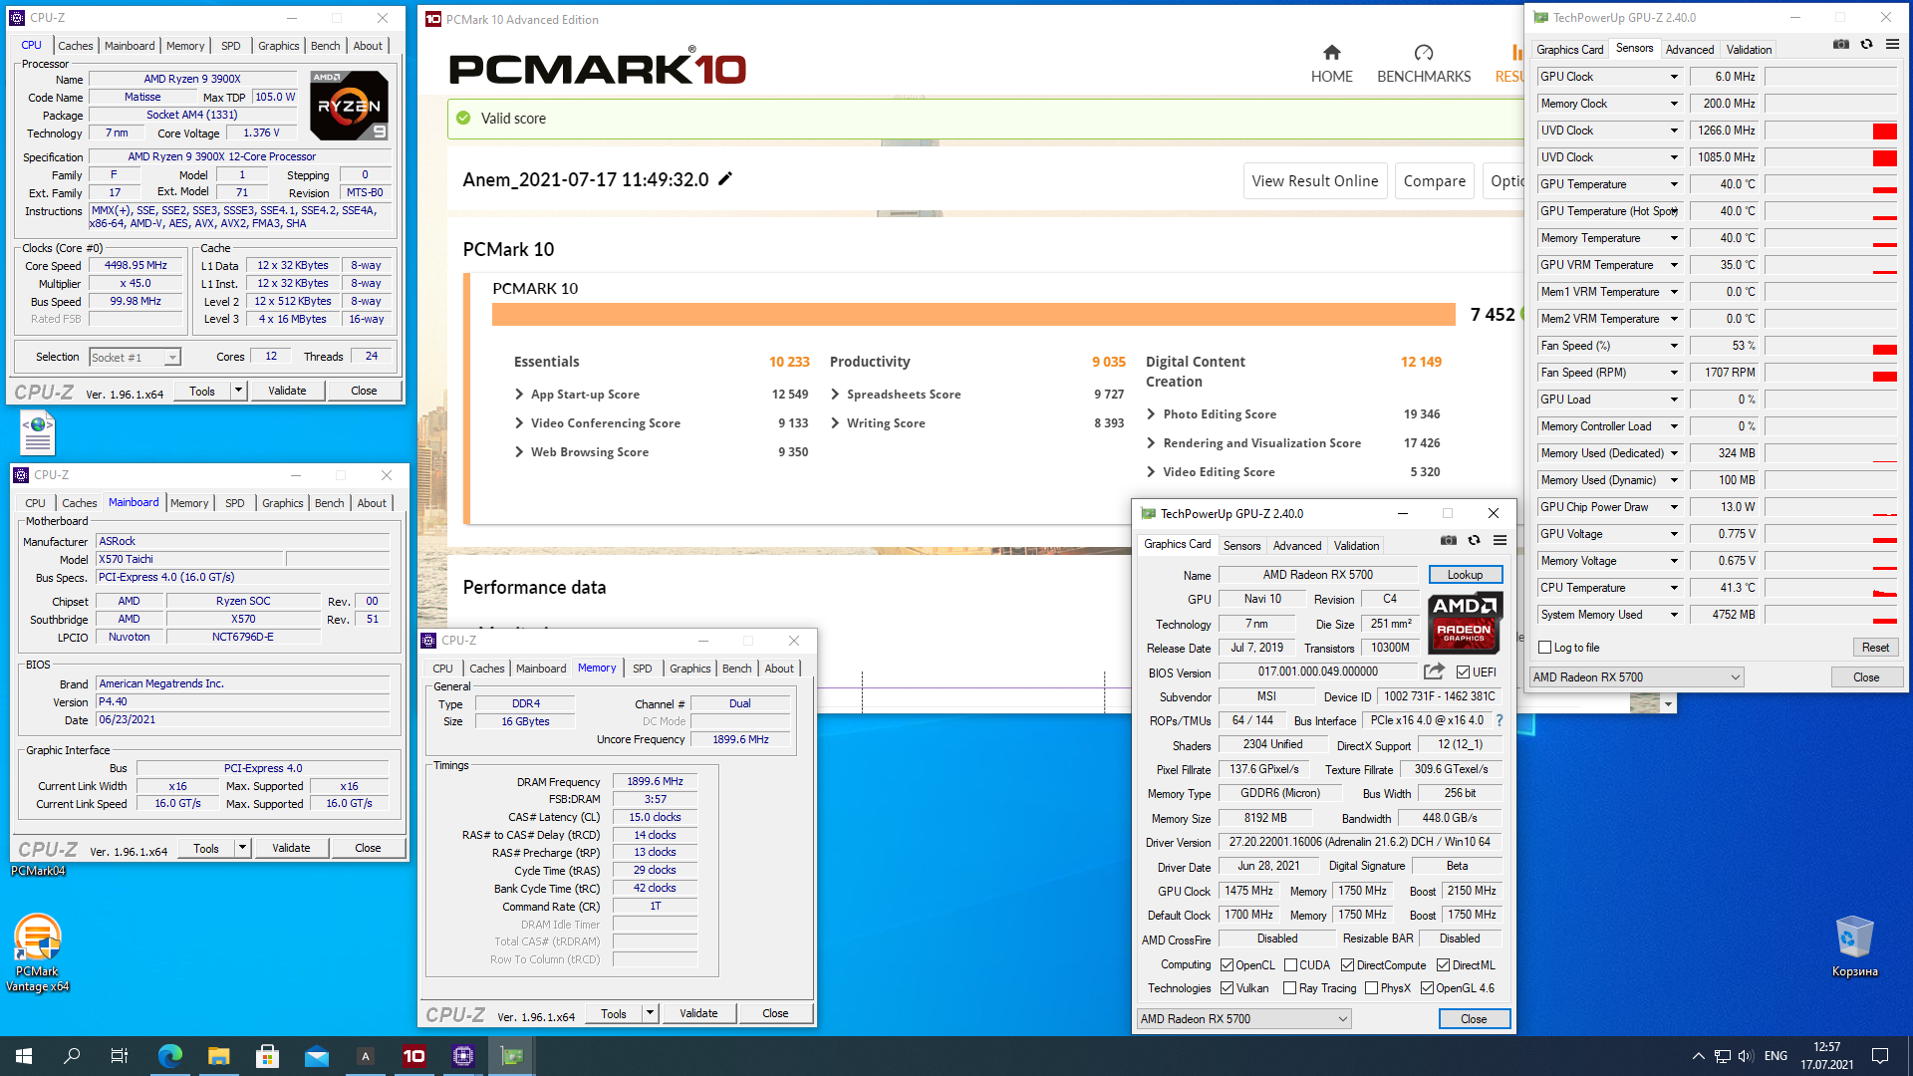Switch to GPU-Z taskbar icon

pyautogui.click(x=512, y=1056)
